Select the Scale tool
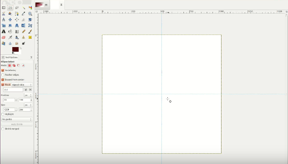 click(4, 26)
